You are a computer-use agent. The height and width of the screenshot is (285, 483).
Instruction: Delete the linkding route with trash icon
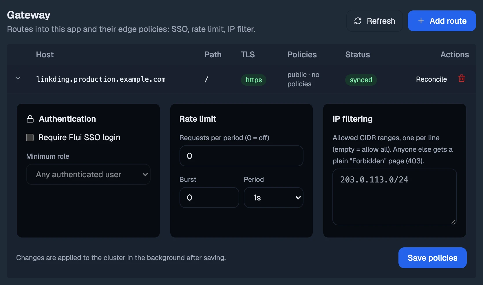pos(462,78)
